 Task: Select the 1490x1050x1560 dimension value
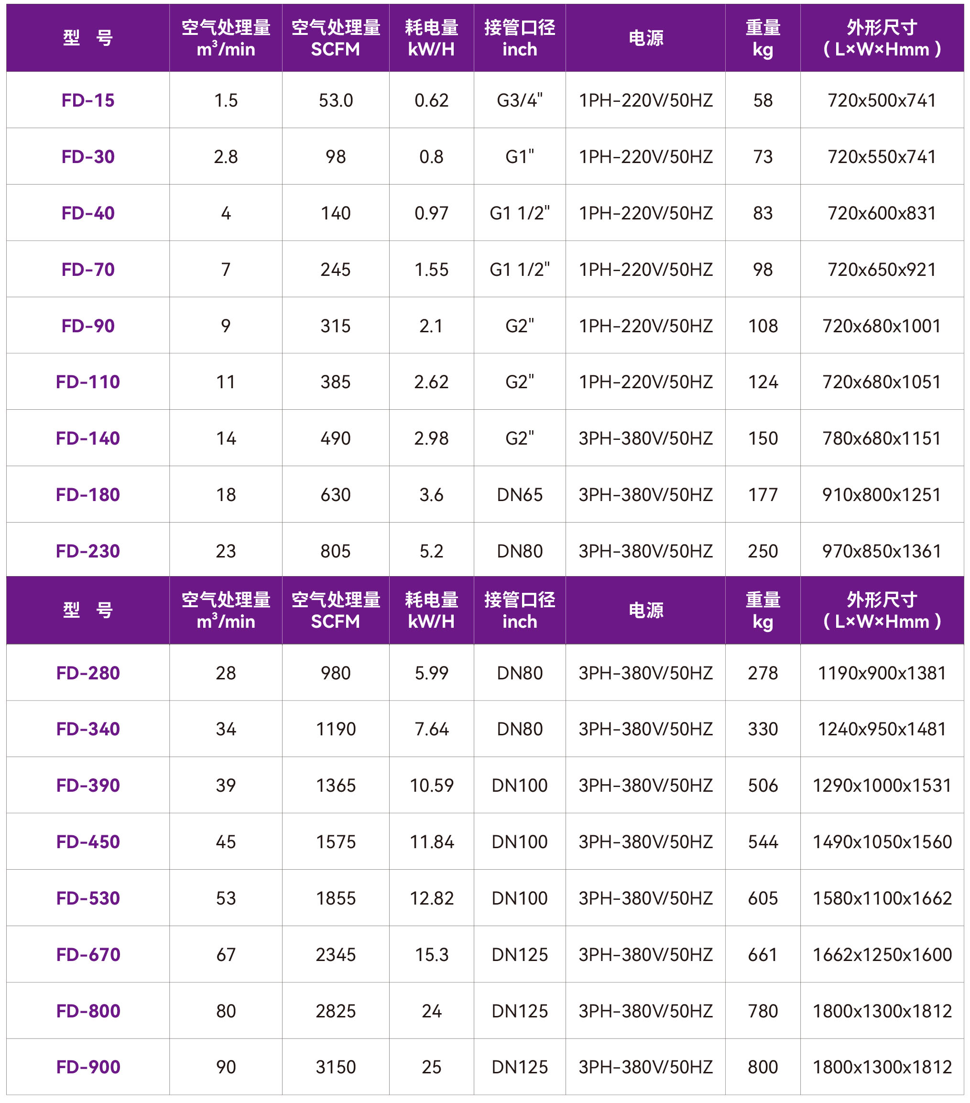(x=882, y=841)
